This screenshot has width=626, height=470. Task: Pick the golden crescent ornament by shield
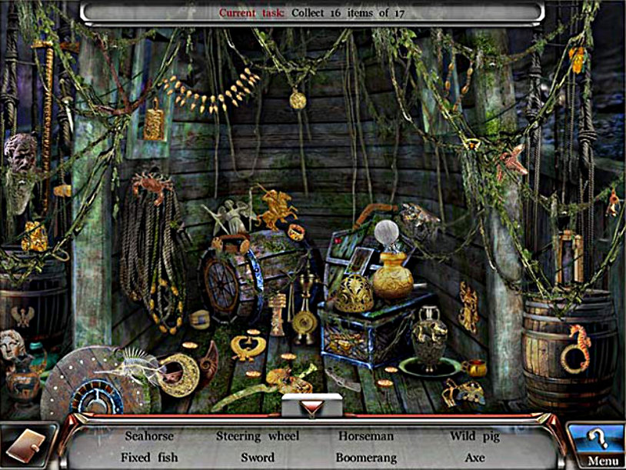(180, 375)
